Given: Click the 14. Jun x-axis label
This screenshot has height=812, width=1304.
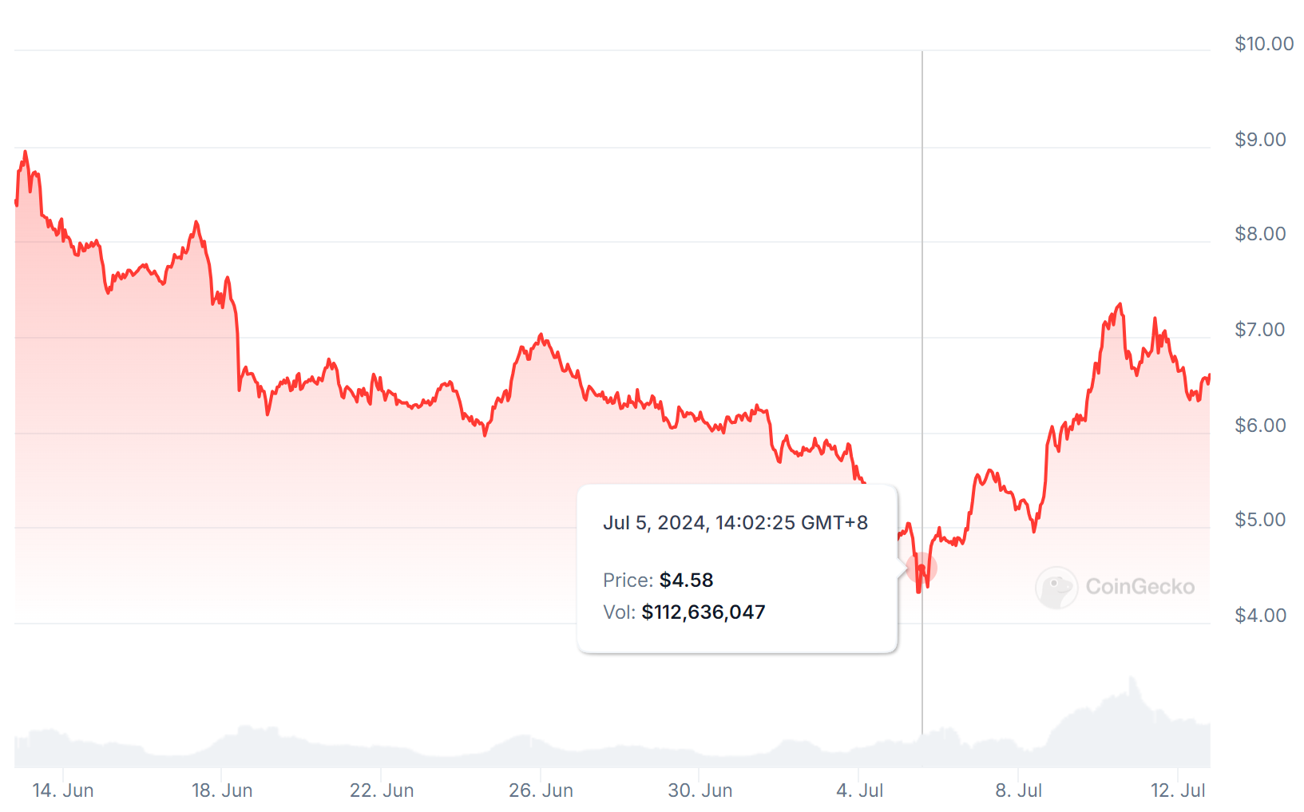Looking at the screenshot, I should [63, 790].
